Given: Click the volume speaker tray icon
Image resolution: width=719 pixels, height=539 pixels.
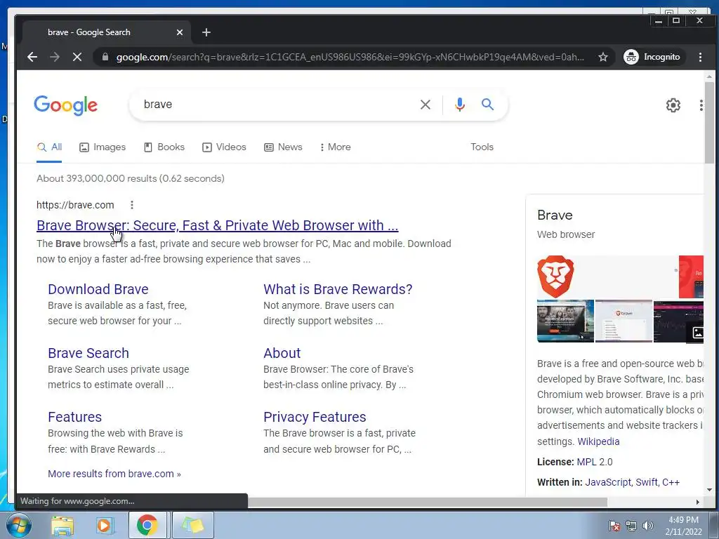Looking at the screenshot, I should (x=647, y=526).
